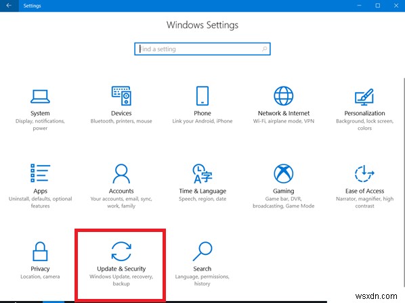Click 'Background, lock screen, colors' description
Image resolution: width=405 pixels, height=303 pixels.
coord(364,124)
